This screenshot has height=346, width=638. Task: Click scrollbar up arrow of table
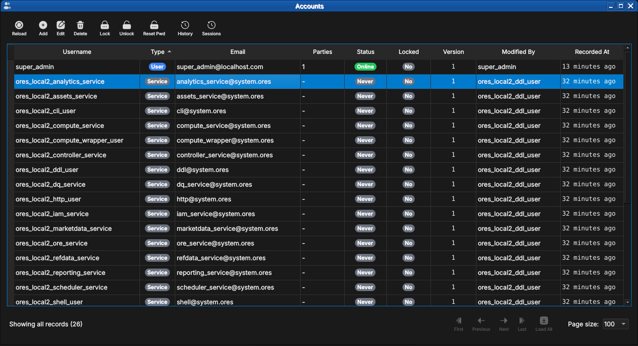point(628,48)
